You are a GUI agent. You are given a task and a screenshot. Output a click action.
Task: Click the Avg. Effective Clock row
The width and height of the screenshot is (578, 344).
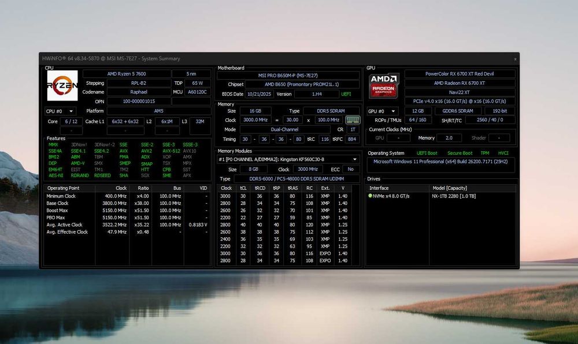click(x=127, y=232)
